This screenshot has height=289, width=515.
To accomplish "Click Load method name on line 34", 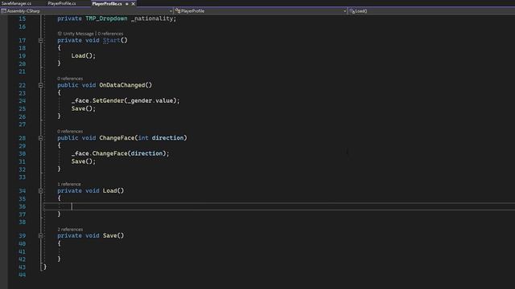I will 109,191.
